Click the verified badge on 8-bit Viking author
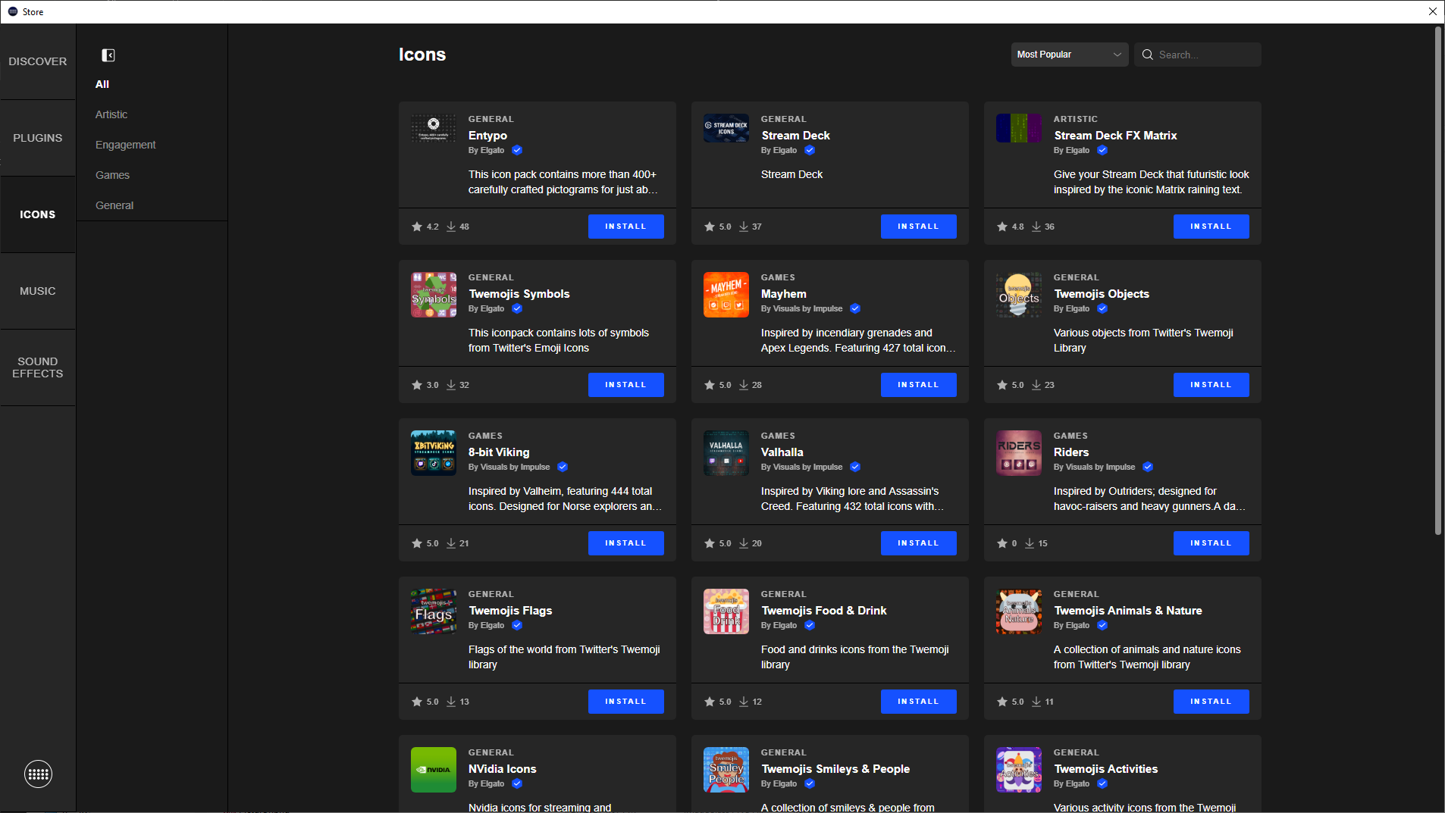Image resolution: width=1445 pixels, height=813 pixels. coord(563,467)
